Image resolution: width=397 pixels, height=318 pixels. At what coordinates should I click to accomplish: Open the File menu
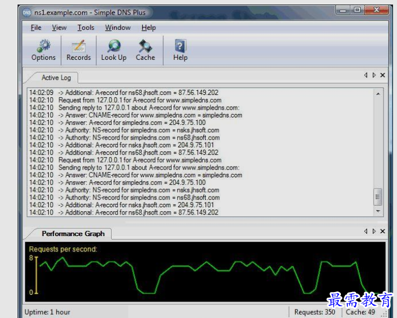click(36, 28)
